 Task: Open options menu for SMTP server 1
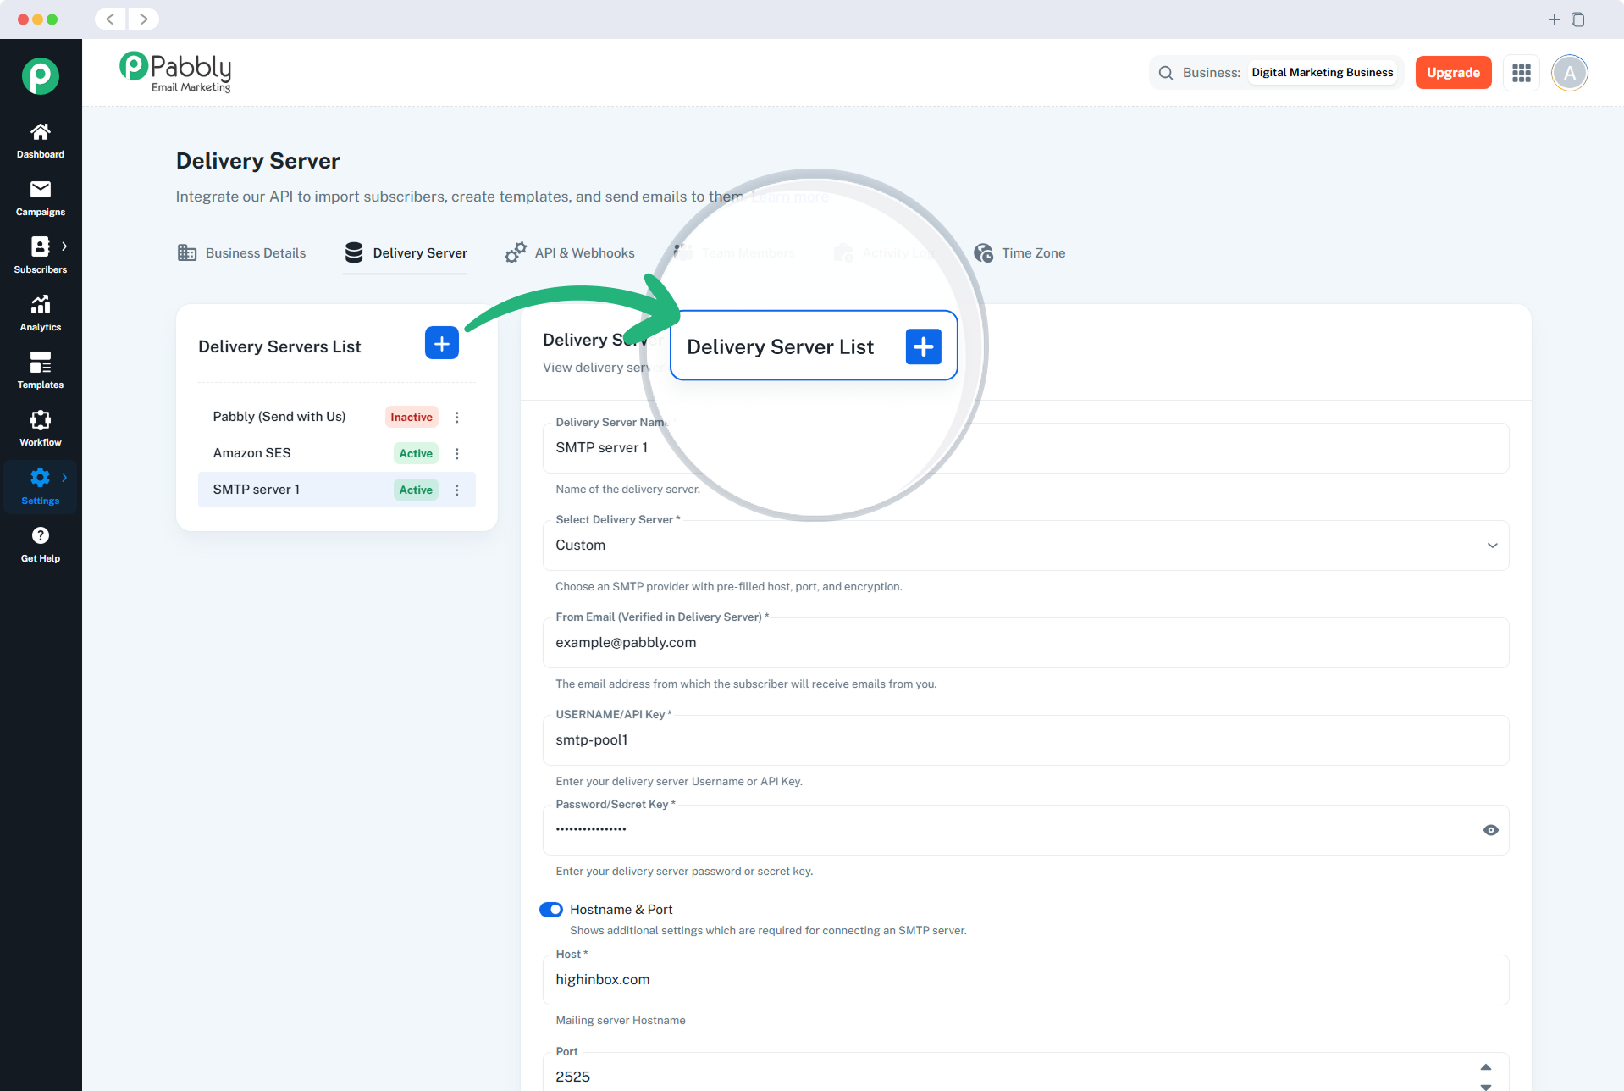457,490
